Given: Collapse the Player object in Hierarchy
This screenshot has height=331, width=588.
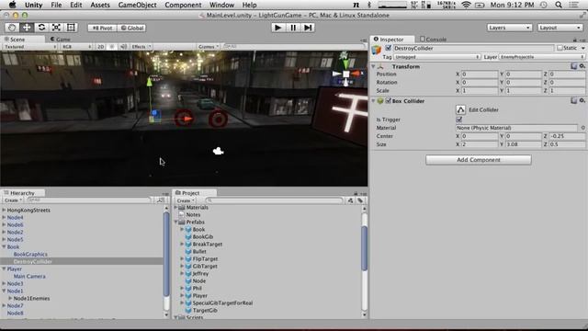Looking at the screenshot, I should tap(4, 269).
